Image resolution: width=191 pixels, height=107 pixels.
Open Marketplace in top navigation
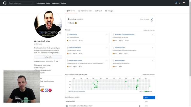point(56,3)
